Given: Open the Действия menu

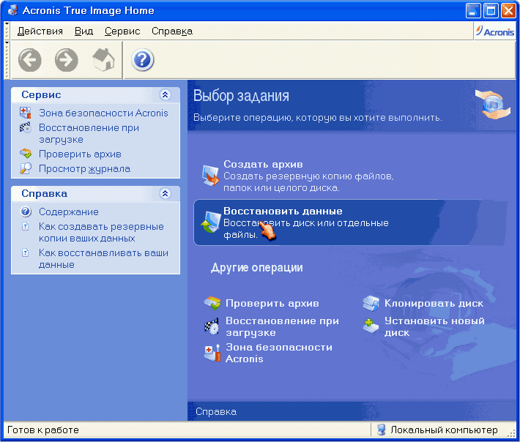Looking at the screenshot, I should [x=40, y=31].
